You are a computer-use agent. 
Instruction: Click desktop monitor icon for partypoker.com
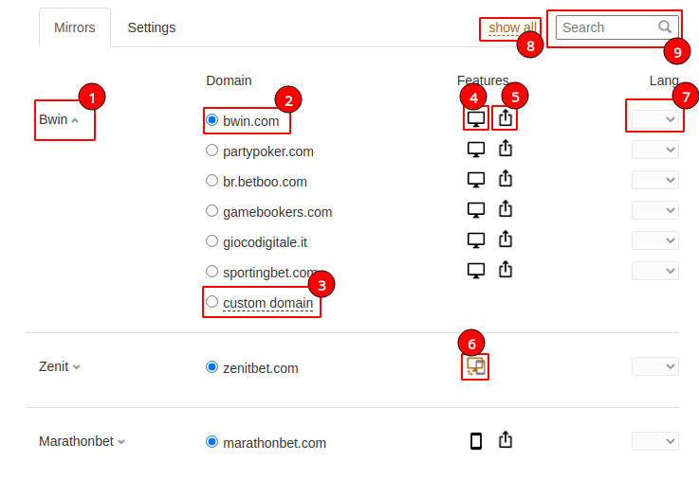[476, 150]
